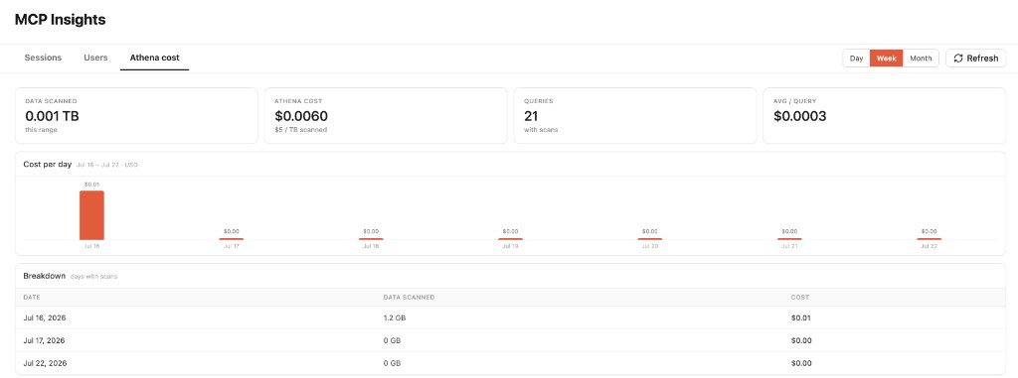
Task: Click the Jul 16 cost bar
Action: [x=91, y=215]
